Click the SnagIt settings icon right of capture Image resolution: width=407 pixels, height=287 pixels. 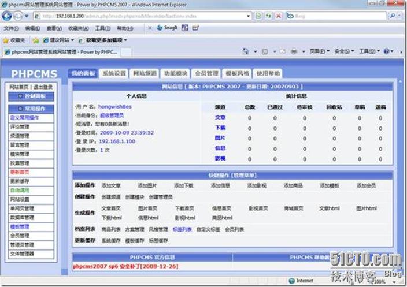tap(195, 28)
